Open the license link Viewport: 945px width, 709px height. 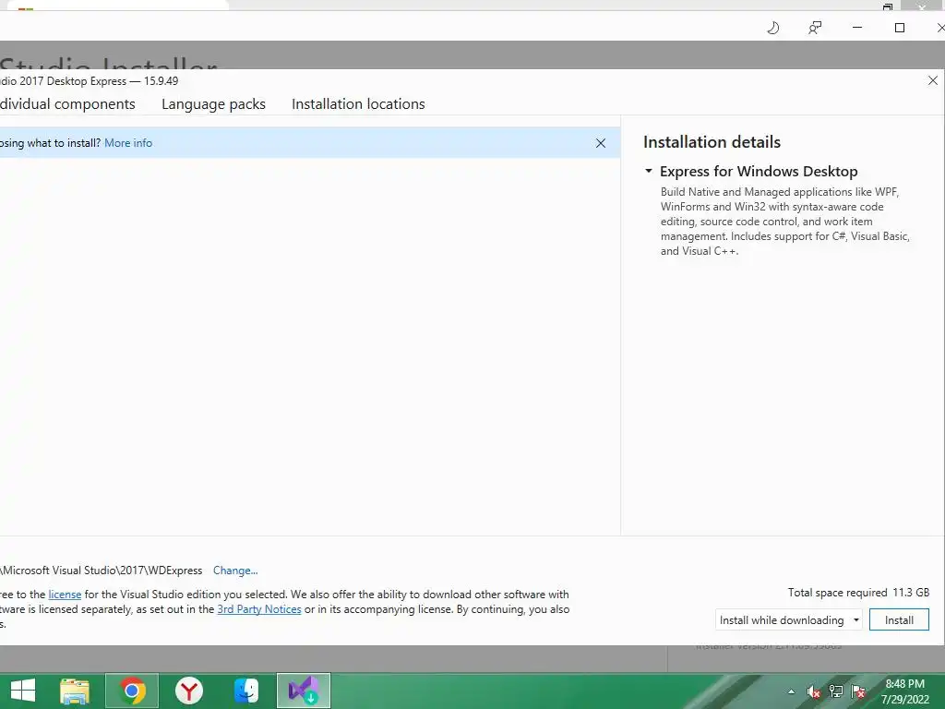coord(65,595)
